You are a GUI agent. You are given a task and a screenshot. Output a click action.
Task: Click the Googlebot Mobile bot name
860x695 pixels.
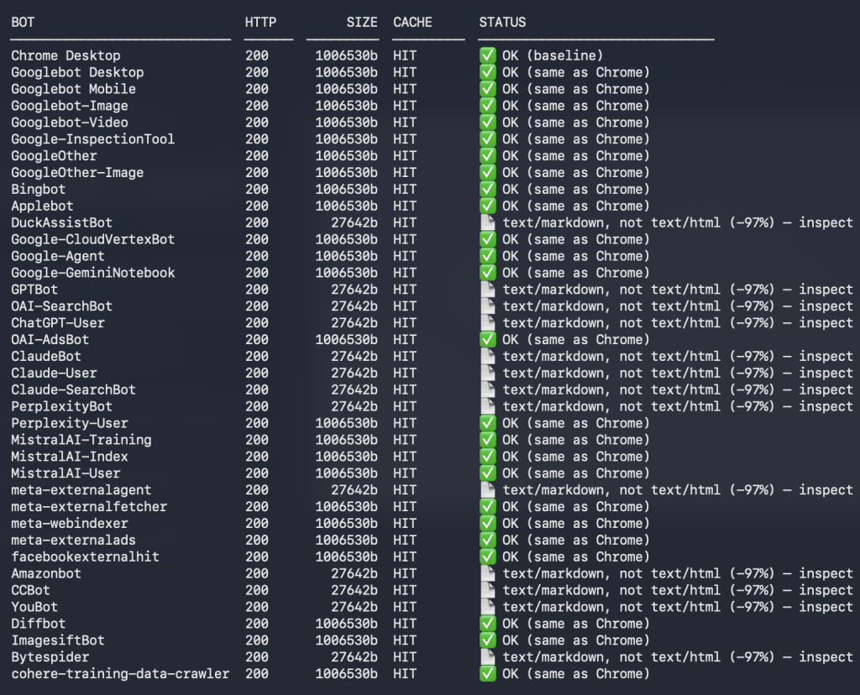tap(74, 89)
